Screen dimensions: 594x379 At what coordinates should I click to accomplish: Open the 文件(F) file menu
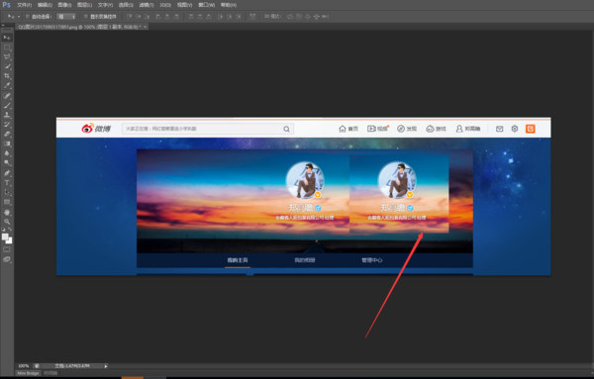pos(24,5)
